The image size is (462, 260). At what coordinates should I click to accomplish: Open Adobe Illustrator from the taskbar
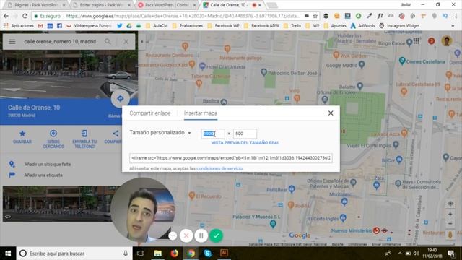pyautogui.click(x=224, y=253)
